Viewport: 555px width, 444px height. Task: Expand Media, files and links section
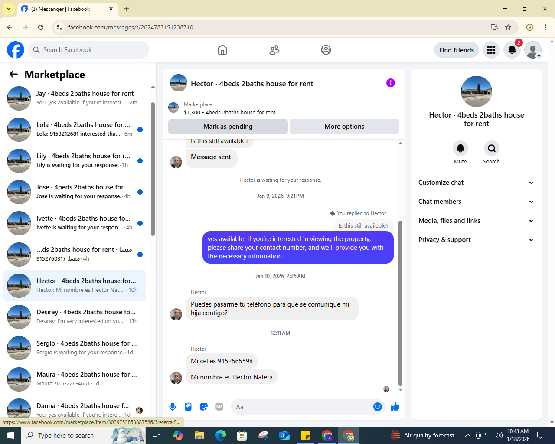[476, 221]
